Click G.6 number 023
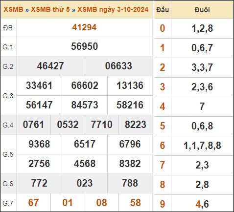The image size is (234, 212). point(85,183)
